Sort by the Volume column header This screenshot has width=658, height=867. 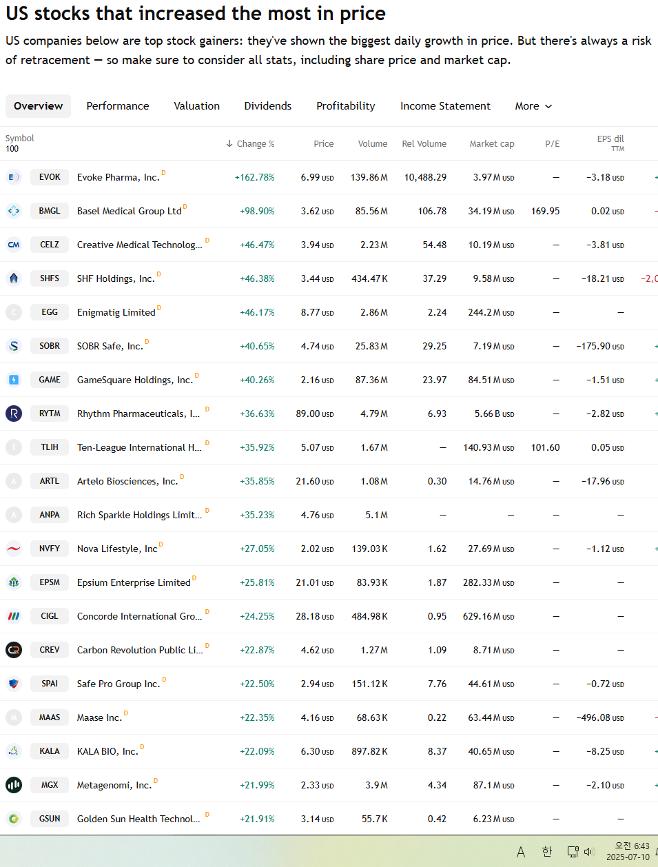coord(373,144)
